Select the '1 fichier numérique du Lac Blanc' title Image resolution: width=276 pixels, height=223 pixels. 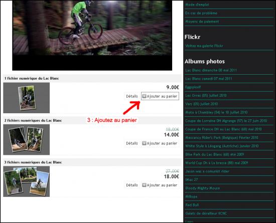[32, 78]
